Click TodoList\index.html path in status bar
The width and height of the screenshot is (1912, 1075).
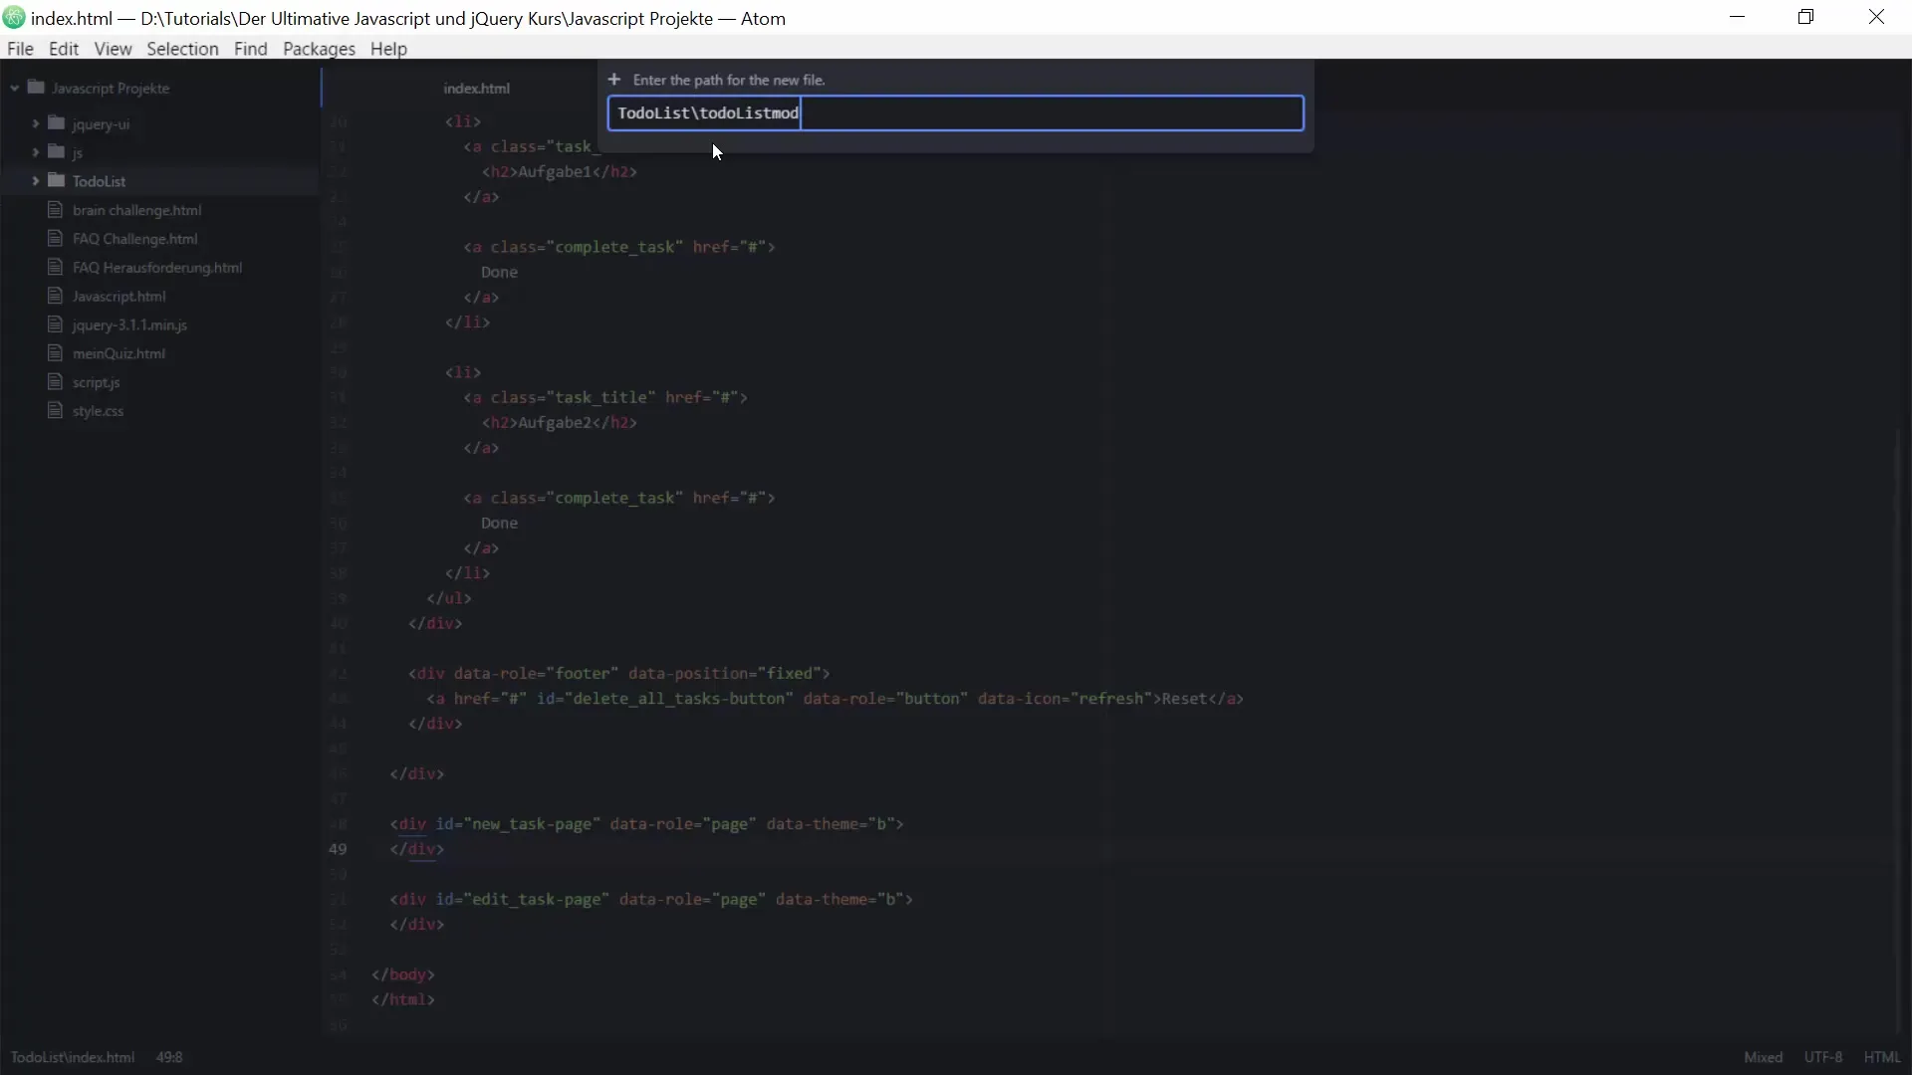tap(73, 1057)
